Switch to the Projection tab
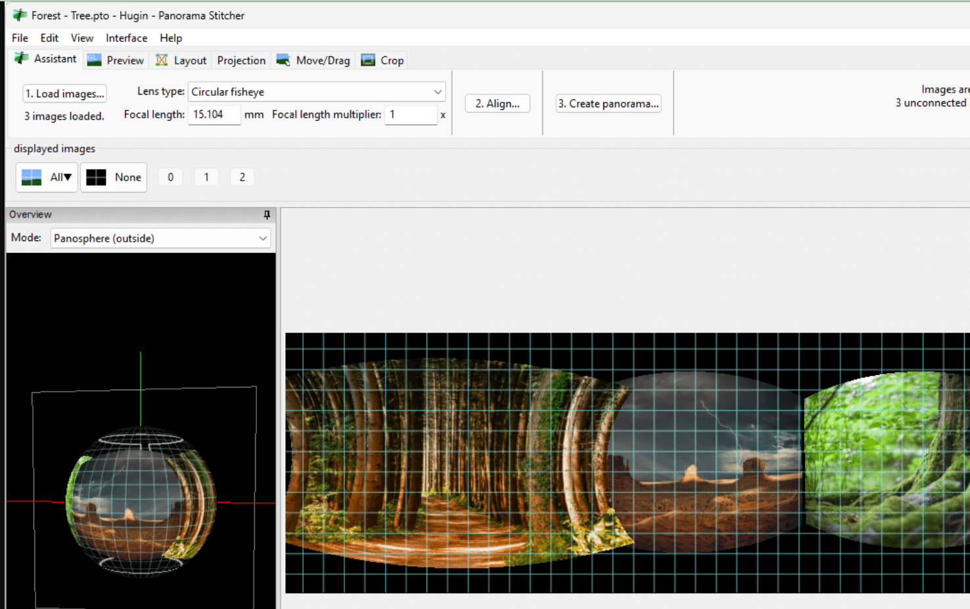The image size is (970, 609). tap(241, 60)
